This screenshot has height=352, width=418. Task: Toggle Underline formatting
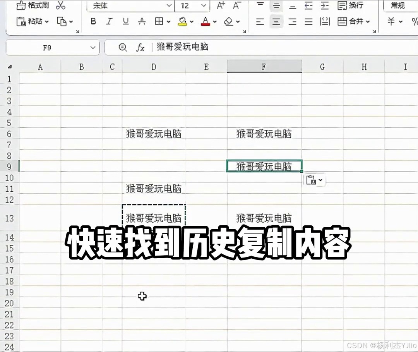pyautogui.click(x=125, y=21)
